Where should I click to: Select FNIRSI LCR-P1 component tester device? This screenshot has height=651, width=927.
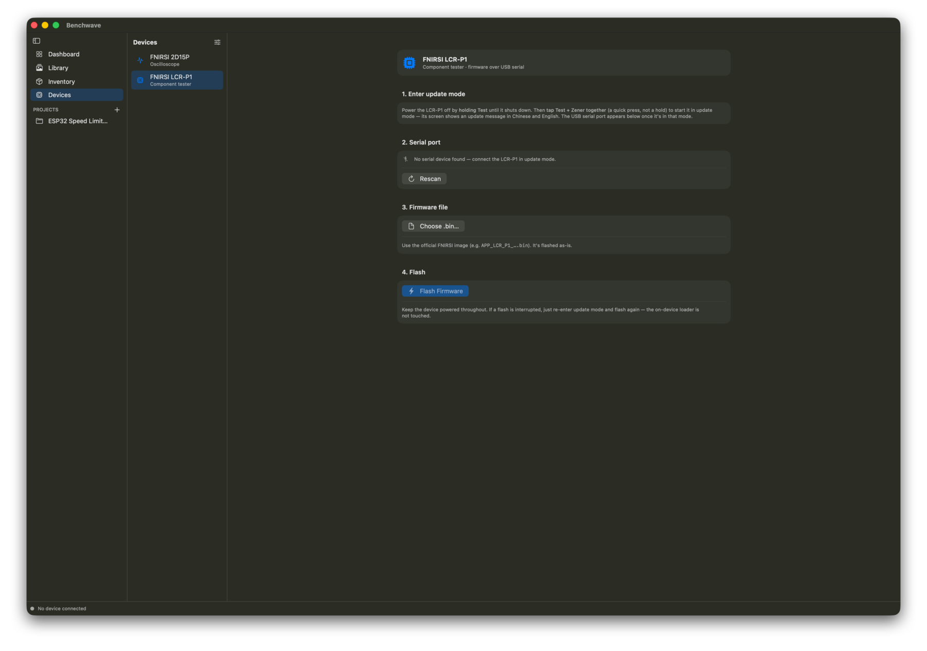click(x=177, y=80)
